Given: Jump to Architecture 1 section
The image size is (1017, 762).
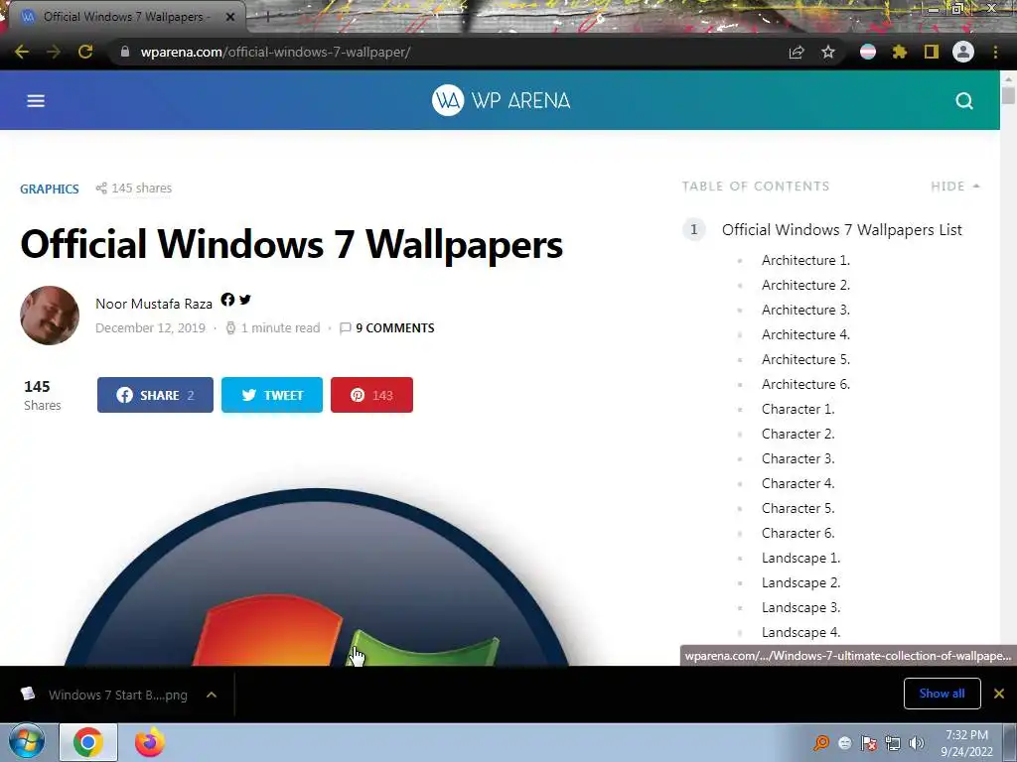Looking at the screenshot, I should [805, 260].
